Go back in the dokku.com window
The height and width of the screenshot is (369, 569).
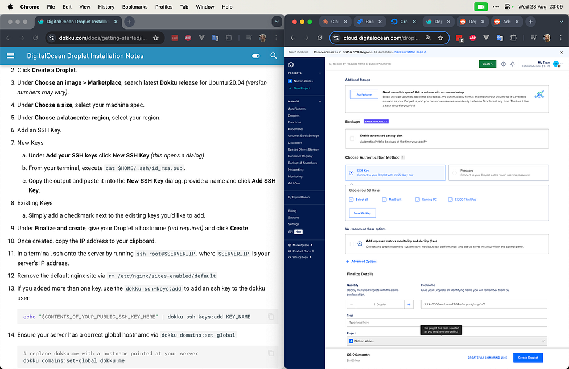point(9,38)
